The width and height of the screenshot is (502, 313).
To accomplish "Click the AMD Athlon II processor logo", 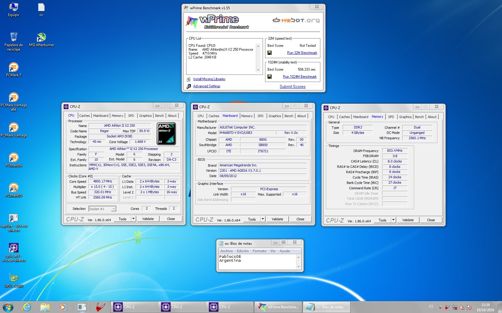I will pos(166,134).
